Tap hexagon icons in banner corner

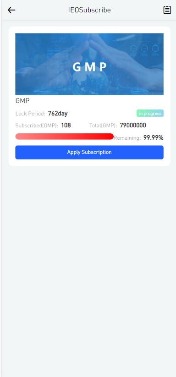click(144, 48)
